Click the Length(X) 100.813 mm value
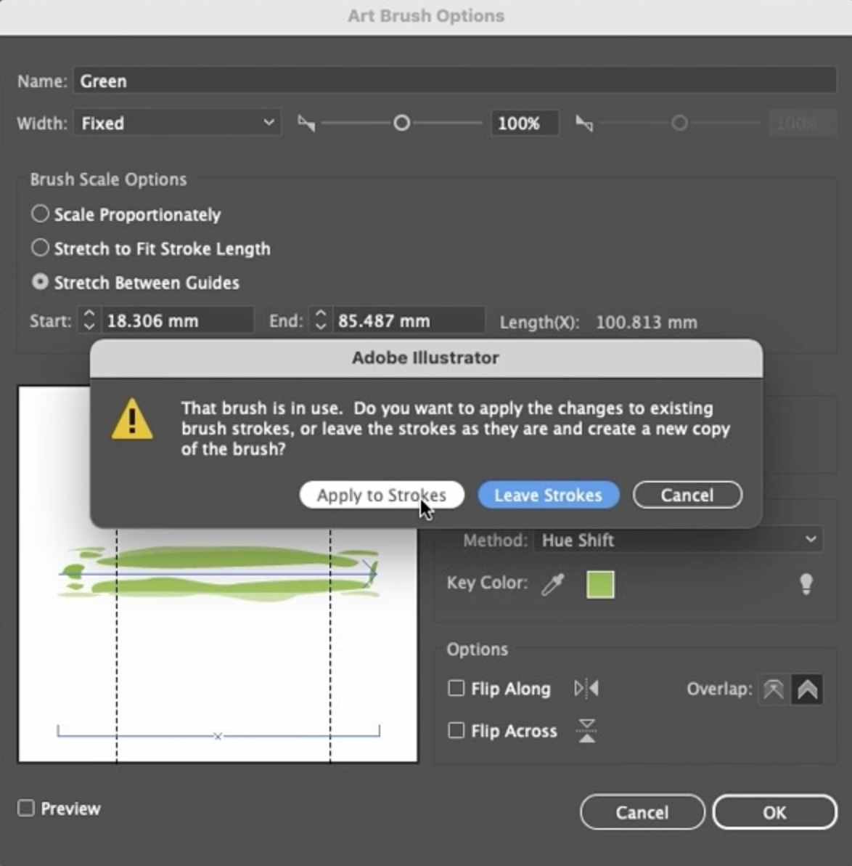The image size is (852, 866). (646, 322)
